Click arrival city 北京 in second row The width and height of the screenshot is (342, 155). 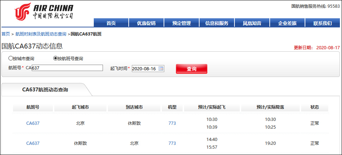(x=134, y=143)
